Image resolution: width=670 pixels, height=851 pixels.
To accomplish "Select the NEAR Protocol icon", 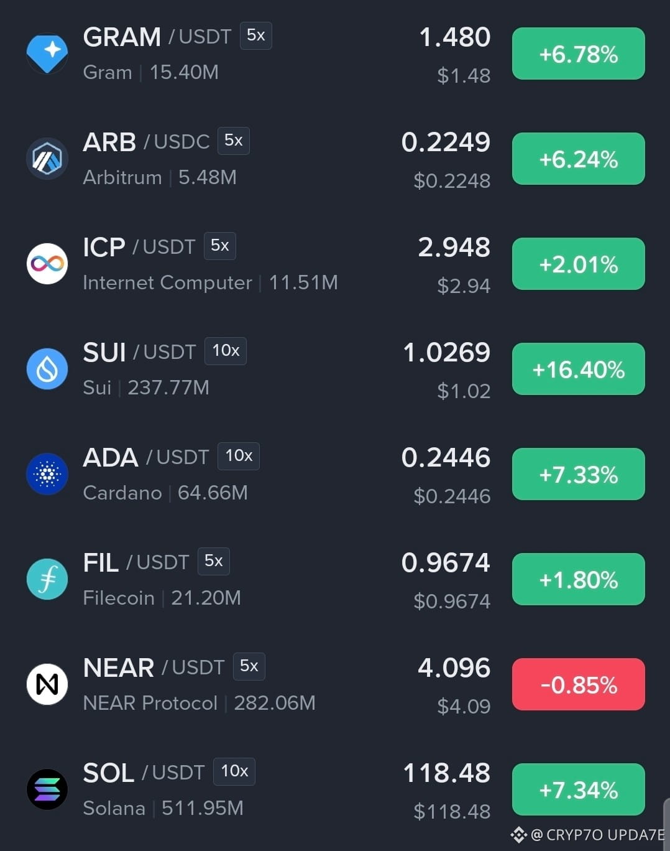I will [47, 684].
